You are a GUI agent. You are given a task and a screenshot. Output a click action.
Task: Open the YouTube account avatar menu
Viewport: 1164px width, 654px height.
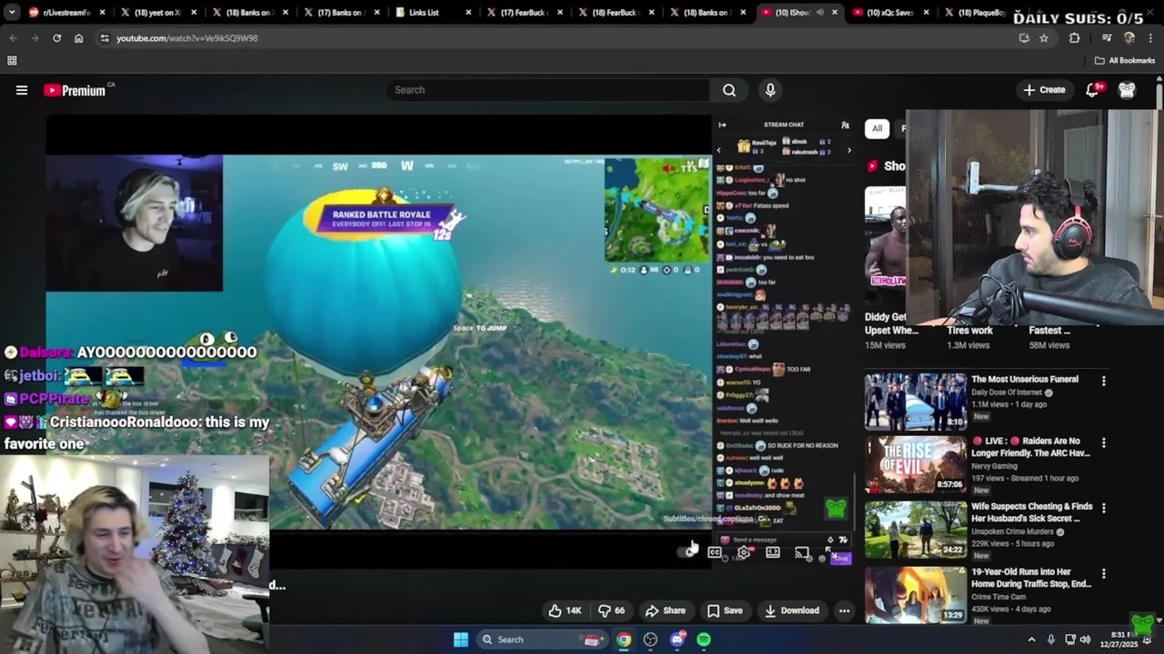[1127, 90]
